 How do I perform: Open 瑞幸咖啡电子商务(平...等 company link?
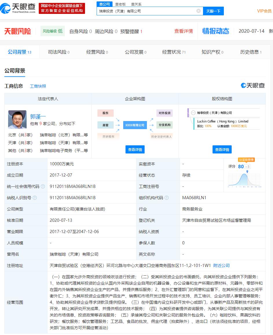tap(64, 151)
